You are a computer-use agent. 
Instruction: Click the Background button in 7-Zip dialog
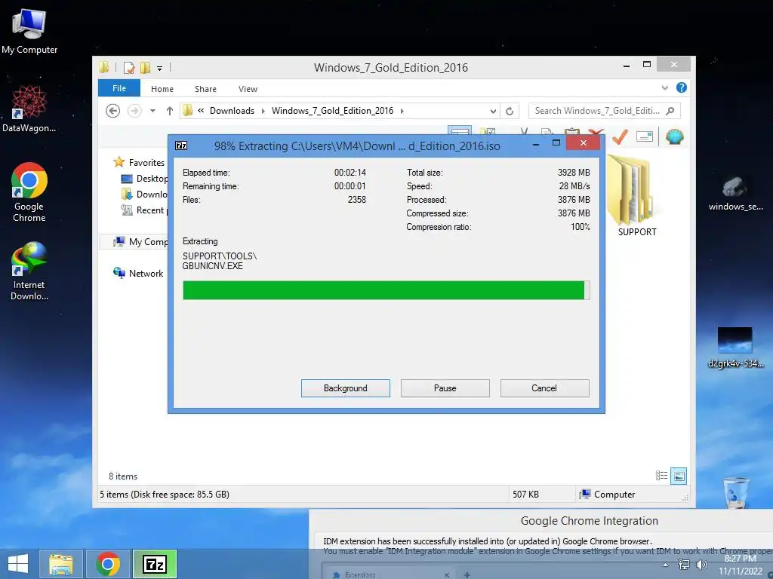(x=346, y=388)
